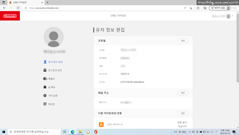The height and width of the screenshot is (135, 239).
Task: Open 기타 설정 sidebar item
Action: click(51, 96)
